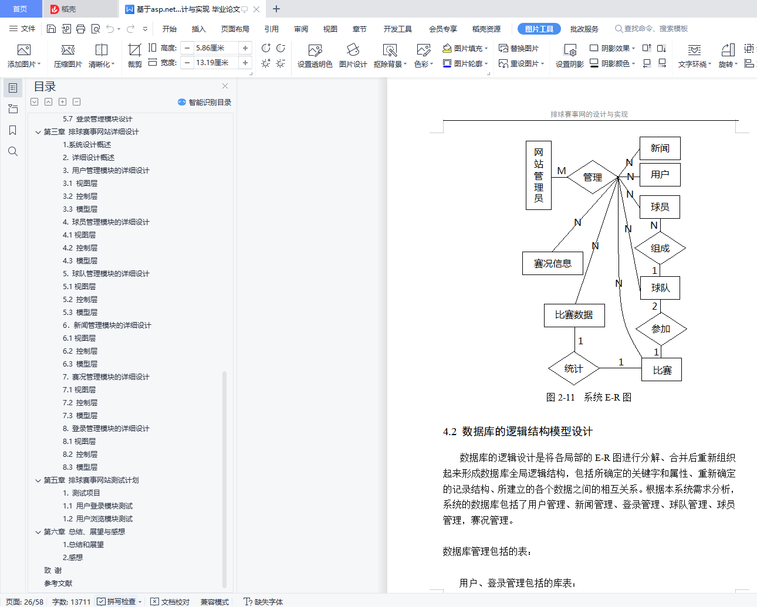The image size is (757, 607).
Task: Switch to the 开始 ribbon tab
Action: (170, 29)
